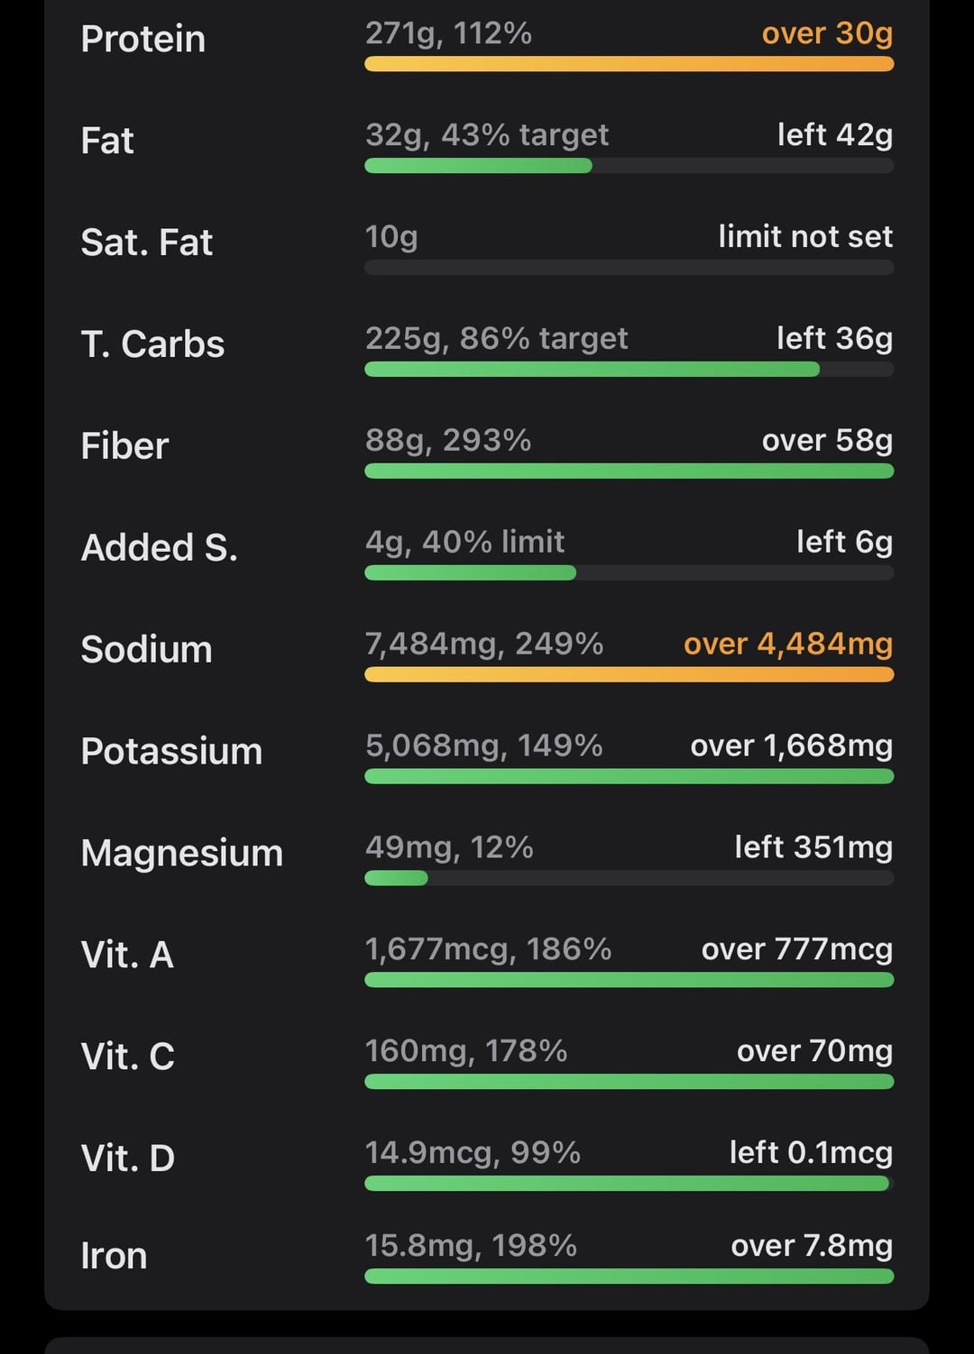Select the Vit. A row label
The width and height of the screenshot is (974, 1354).
tap(127, 955)
